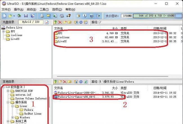Open the 操作(A) menu

(x=19, y=10)
